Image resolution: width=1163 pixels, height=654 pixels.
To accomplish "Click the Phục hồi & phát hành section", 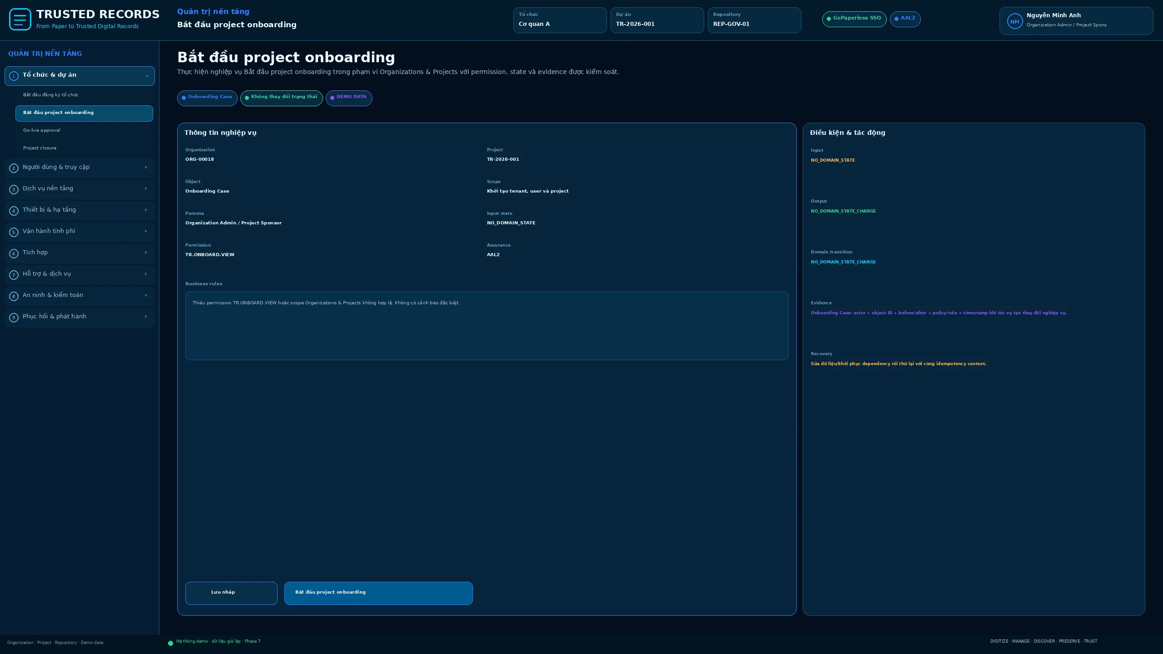I will tap(80, 317).
